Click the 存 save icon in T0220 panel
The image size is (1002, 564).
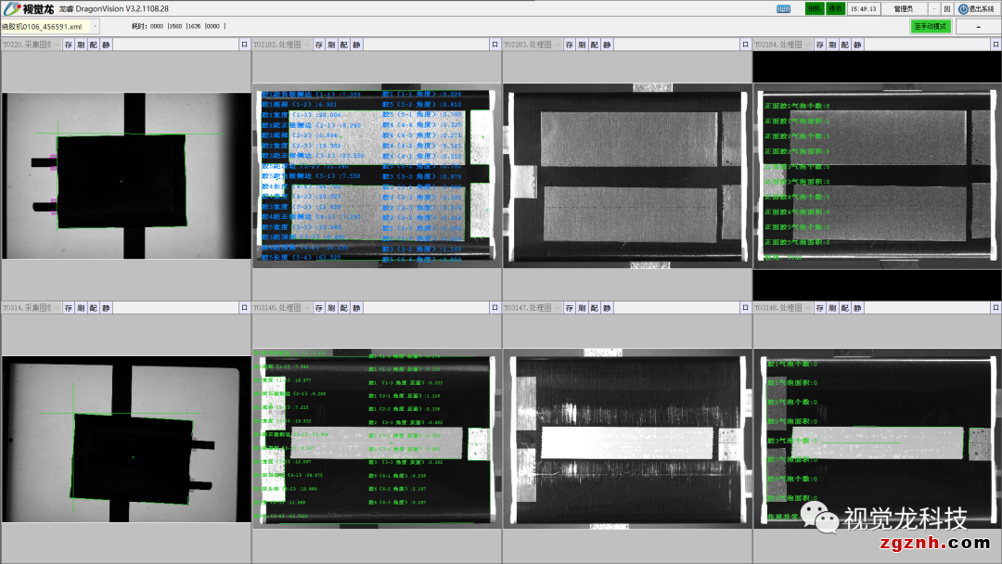(x=69, y=45)
